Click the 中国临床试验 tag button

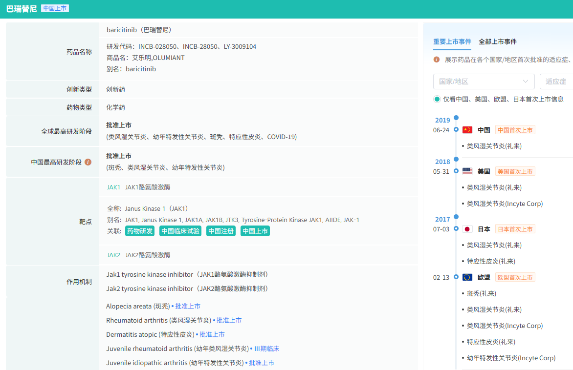tap(180, 231)
